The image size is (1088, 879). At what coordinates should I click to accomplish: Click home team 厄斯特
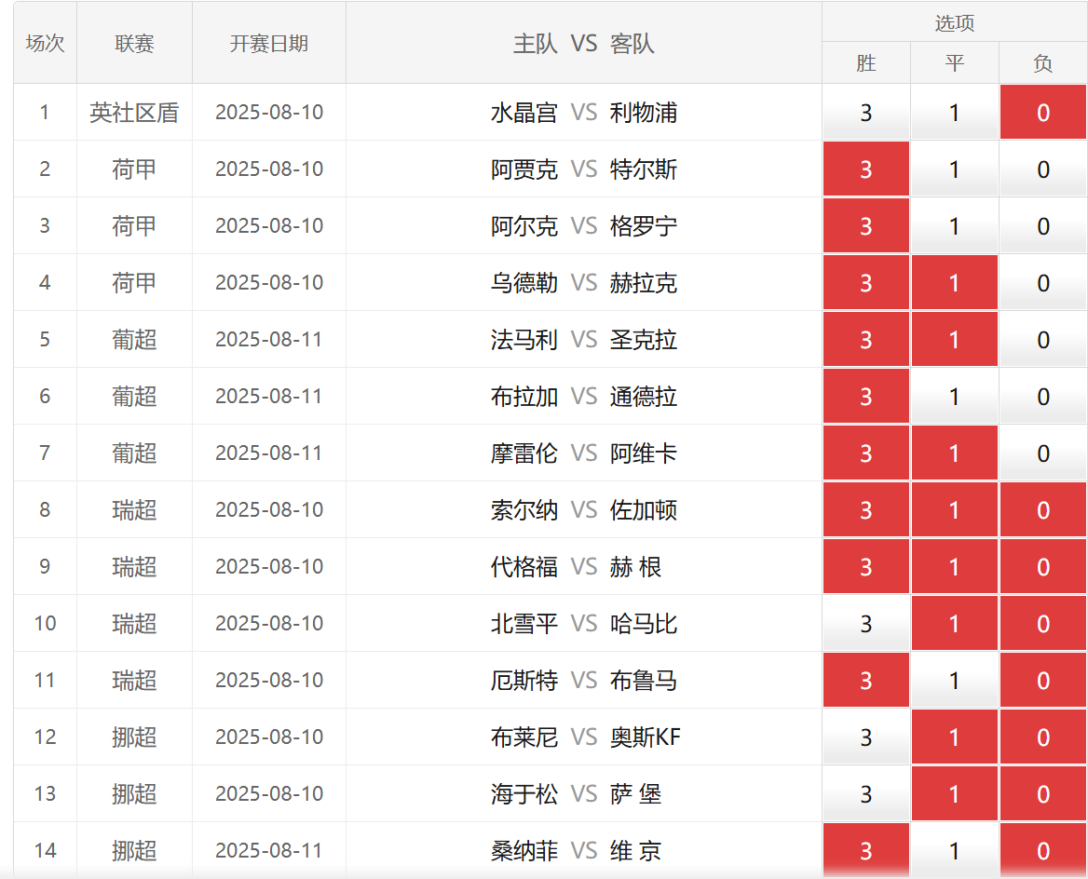pos(524,681)
